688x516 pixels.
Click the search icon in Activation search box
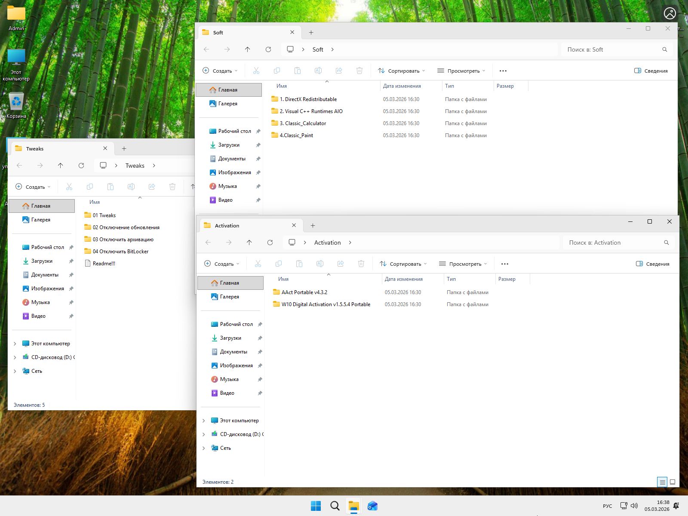666,243
